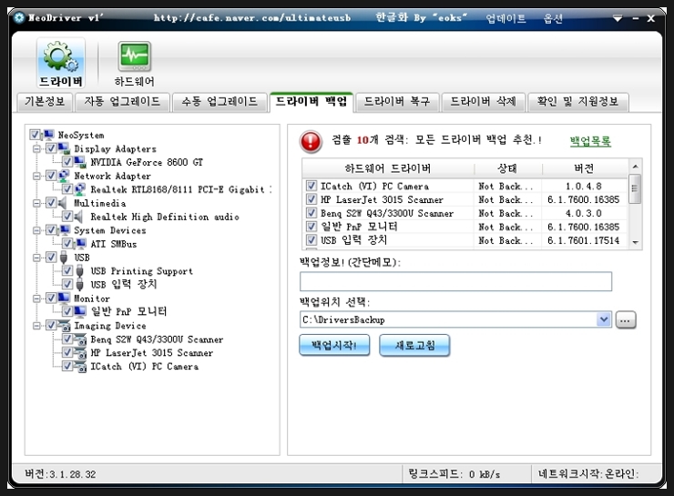Open the 백업목록 link
Image resolution: width=674 pixels, height=496 pixels.
[590, 141]
